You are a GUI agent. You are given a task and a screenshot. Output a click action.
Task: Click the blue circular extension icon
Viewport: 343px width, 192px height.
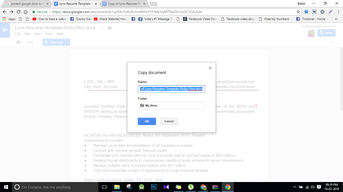pyautogui.click(x=306, y=12)
